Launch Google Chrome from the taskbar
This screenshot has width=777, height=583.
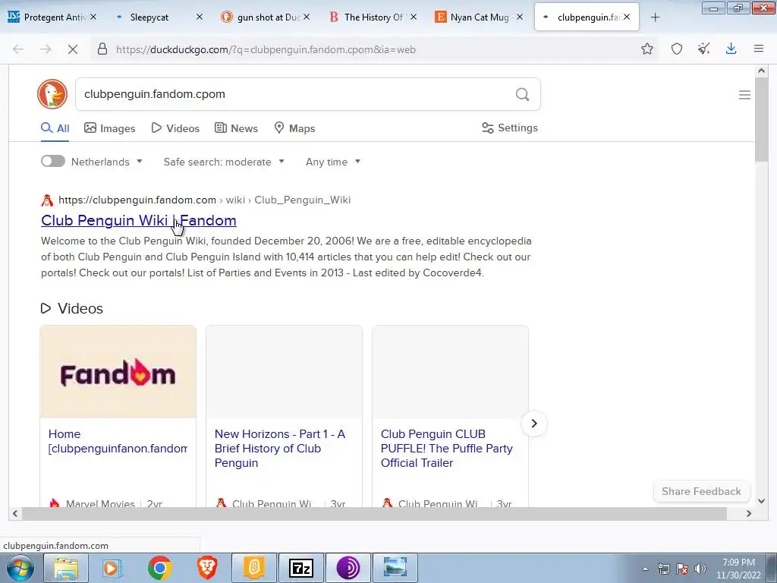[x=159, y=568]
